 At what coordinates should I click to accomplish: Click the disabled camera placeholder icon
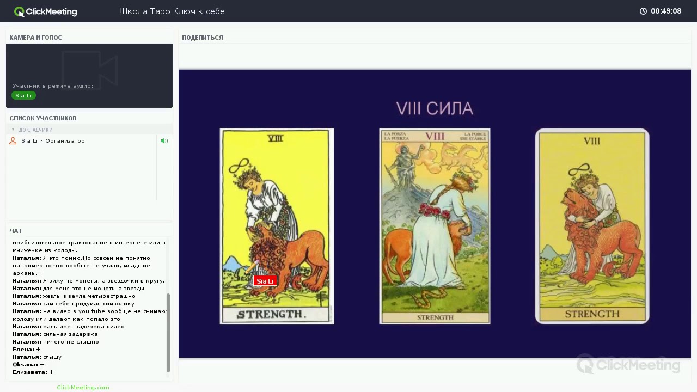click(89, 70)
